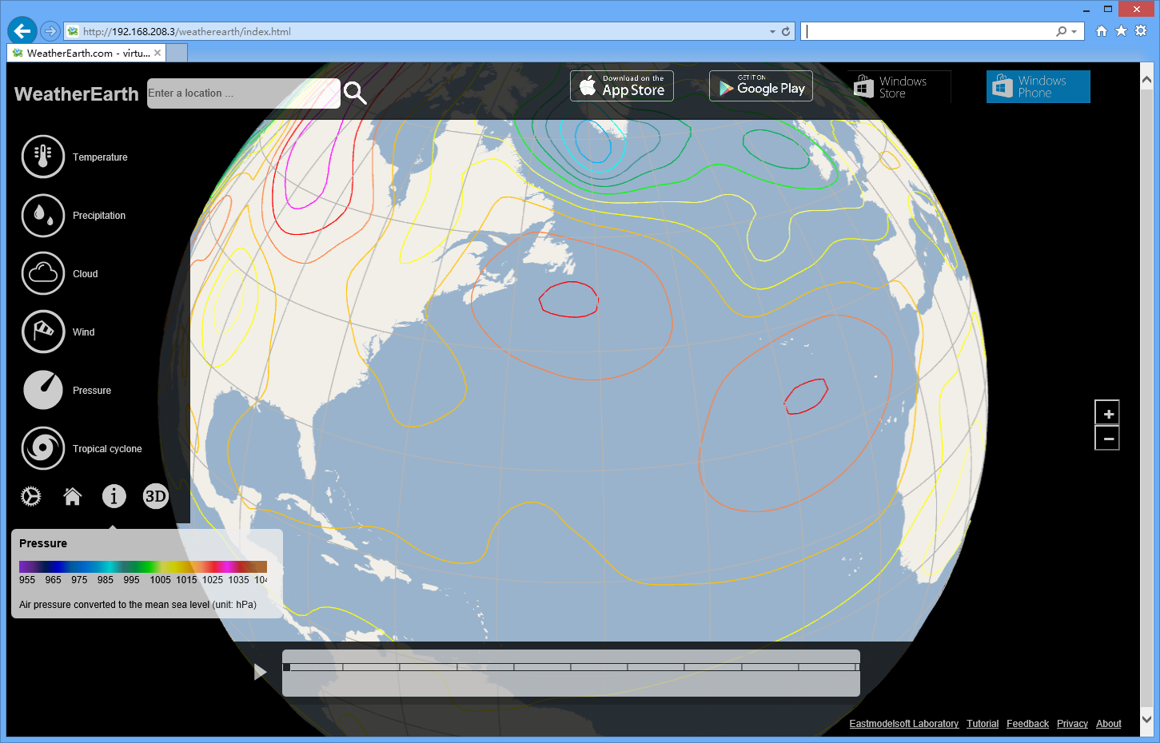The image size is (1160, 743).
Task: Open the address bar dropdown arrow
Action: tap(772, 32)
